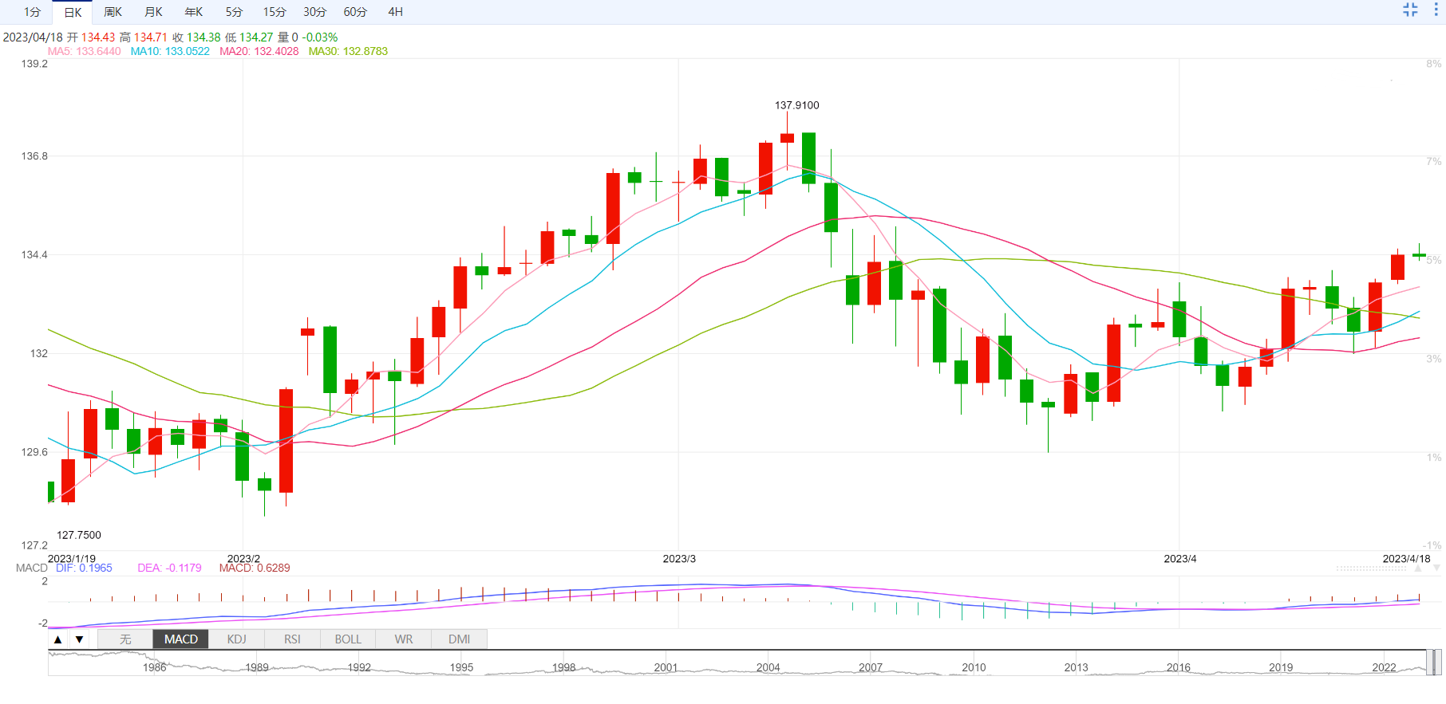Select the KDJ indicator button
The image size is (1446, 704).
(237, 639)
